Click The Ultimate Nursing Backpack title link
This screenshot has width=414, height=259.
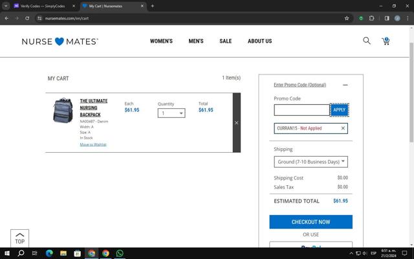[x=94, y=108]
